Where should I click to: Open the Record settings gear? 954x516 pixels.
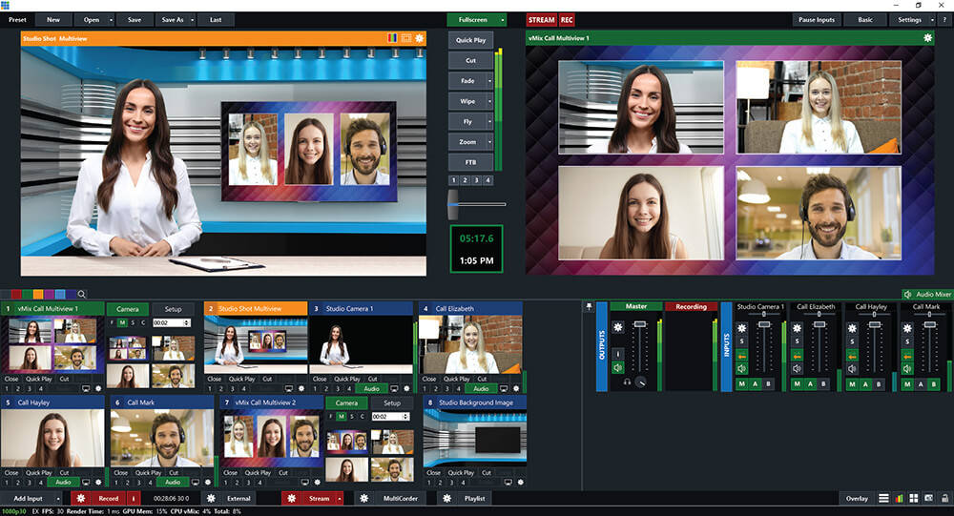click(80, 498)
